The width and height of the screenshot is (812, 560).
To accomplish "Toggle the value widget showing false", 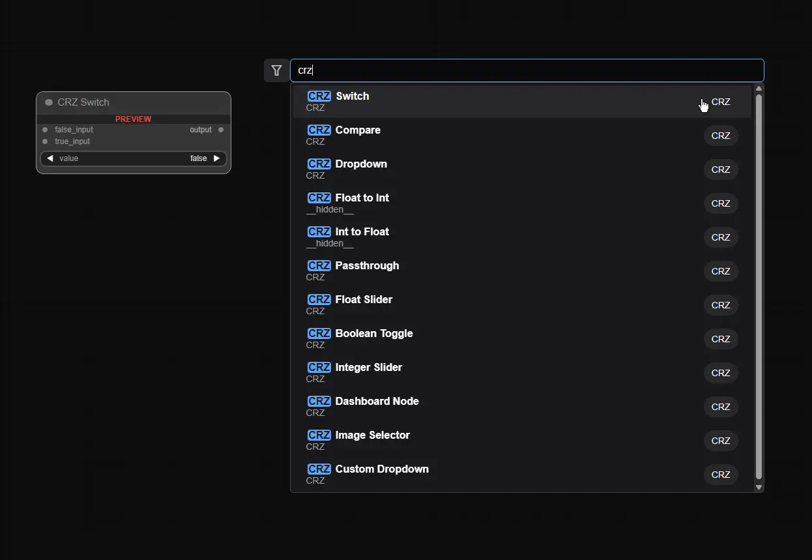I will [x=133, y=158].
